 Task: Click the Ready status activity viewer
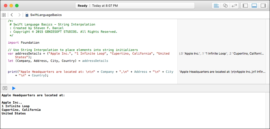pos(135,6)
